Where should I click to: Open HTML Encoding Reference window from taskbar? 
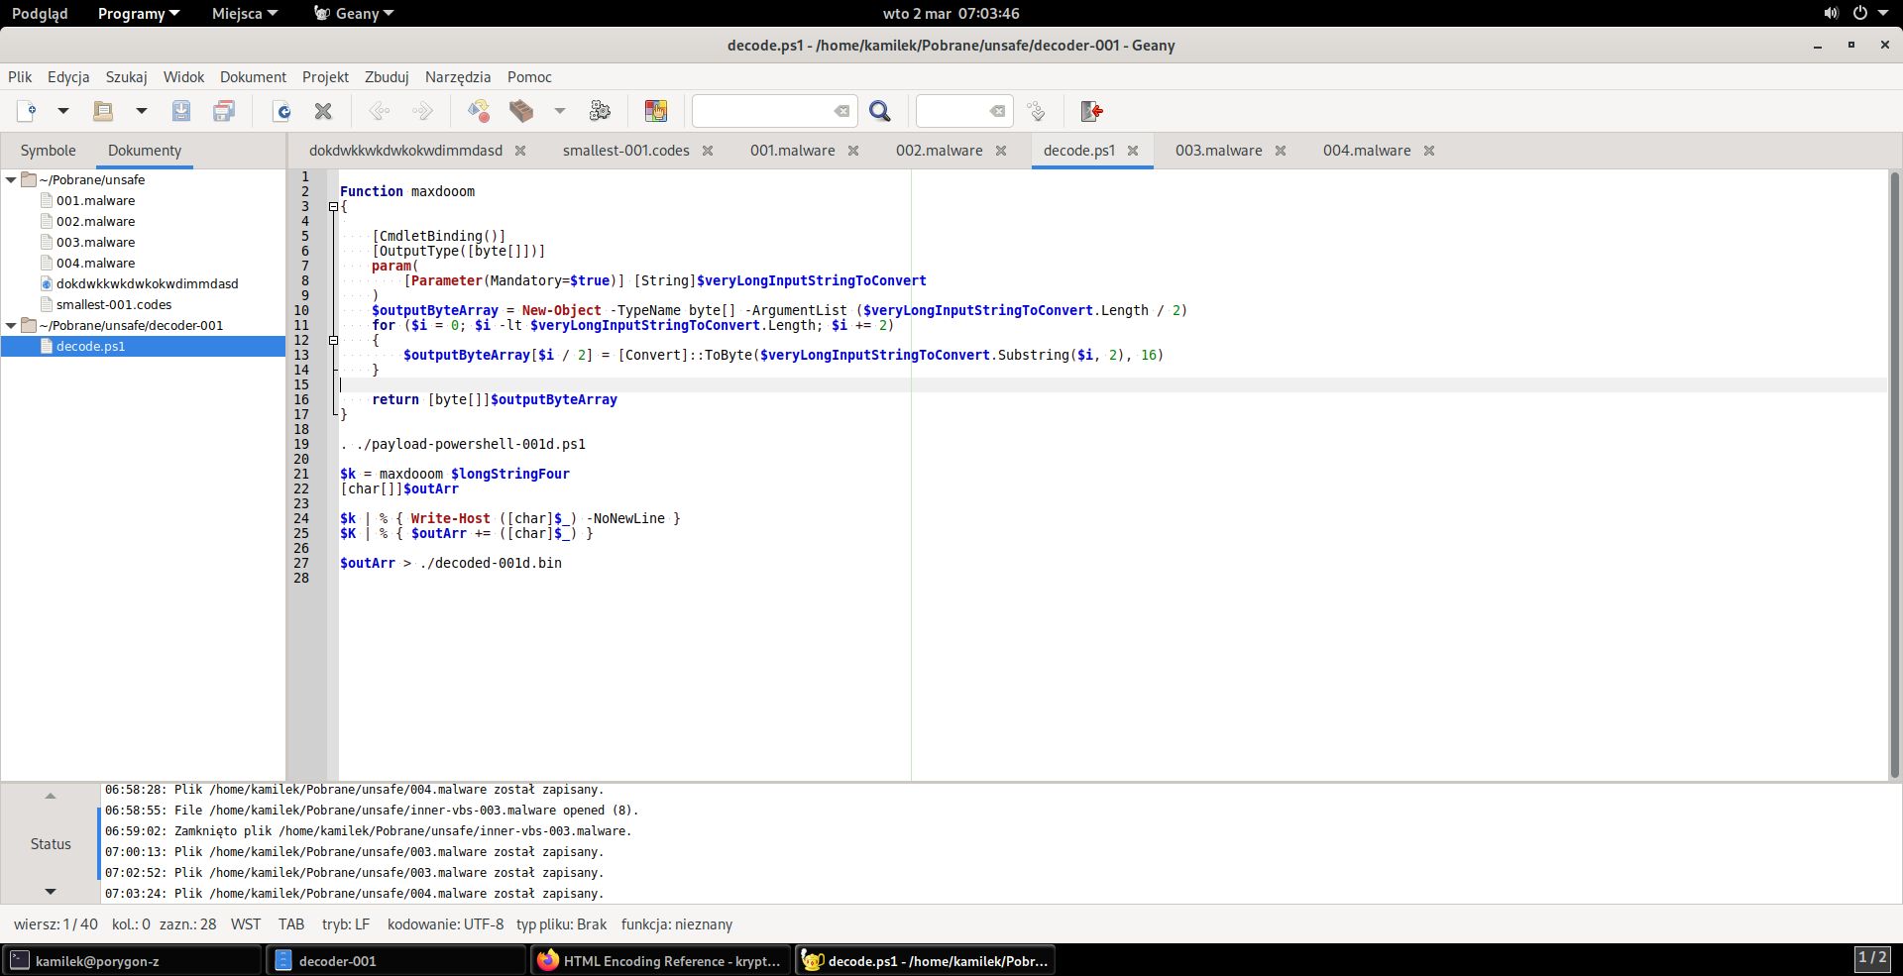point(660,960)
